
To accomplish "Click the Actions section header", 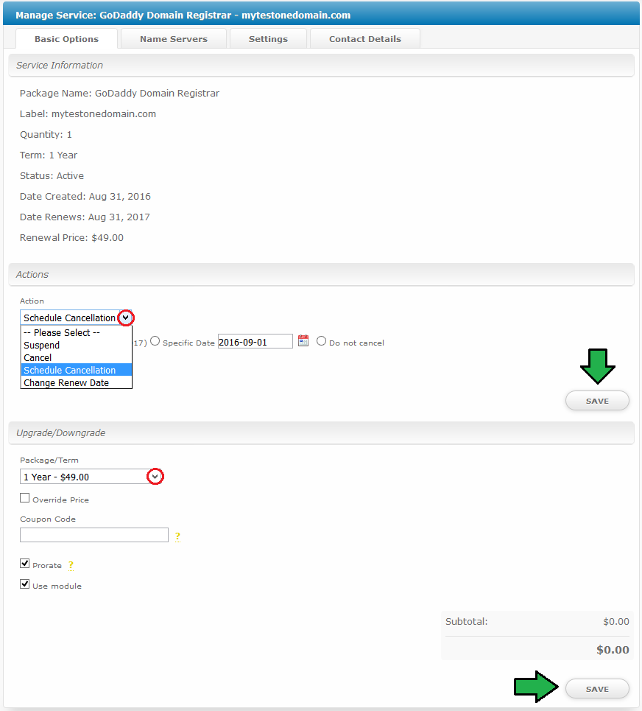I will click(x=321, y=274).
